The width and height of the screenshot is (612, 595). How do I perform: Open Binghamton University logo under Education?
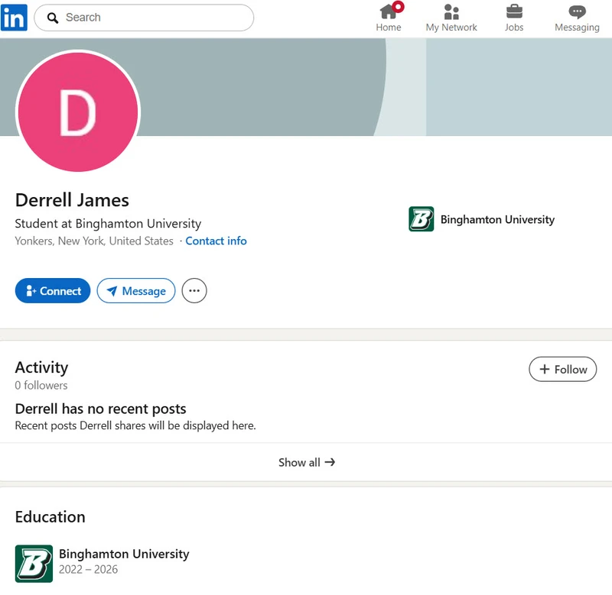coord(34,564)
